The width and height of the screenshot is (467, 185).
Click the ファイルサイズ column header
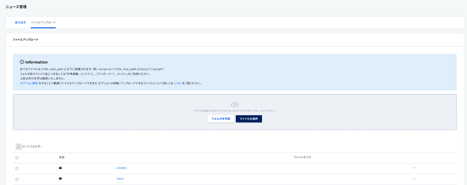(x=302, y=157)
